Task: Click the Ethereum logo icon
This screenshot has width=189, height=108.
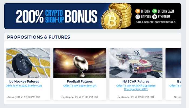Action: [x=154, y=17]
